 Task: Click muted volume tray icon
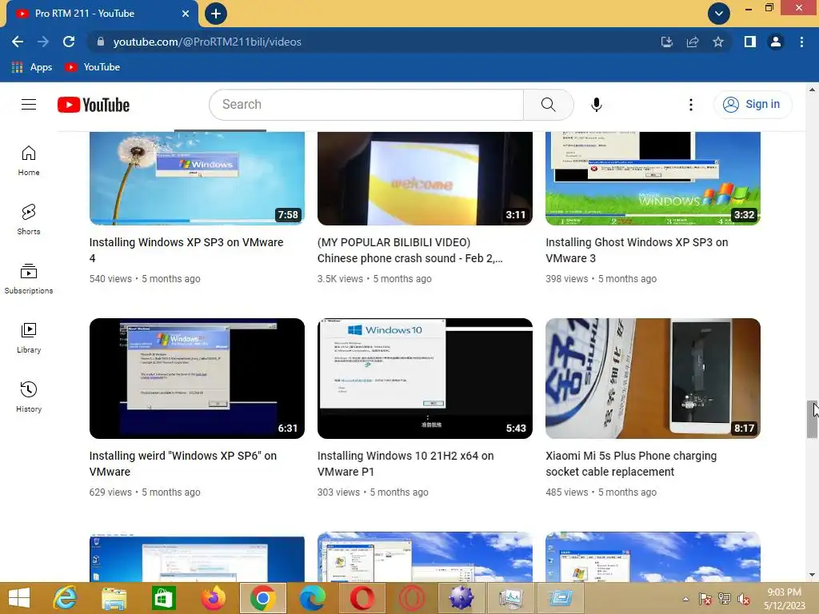743,599
